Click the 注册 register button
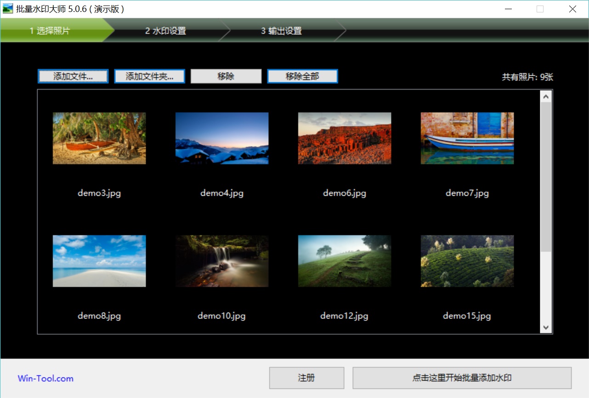The height and width of the screenshot is (398, 589). click(x=306, y=378)
